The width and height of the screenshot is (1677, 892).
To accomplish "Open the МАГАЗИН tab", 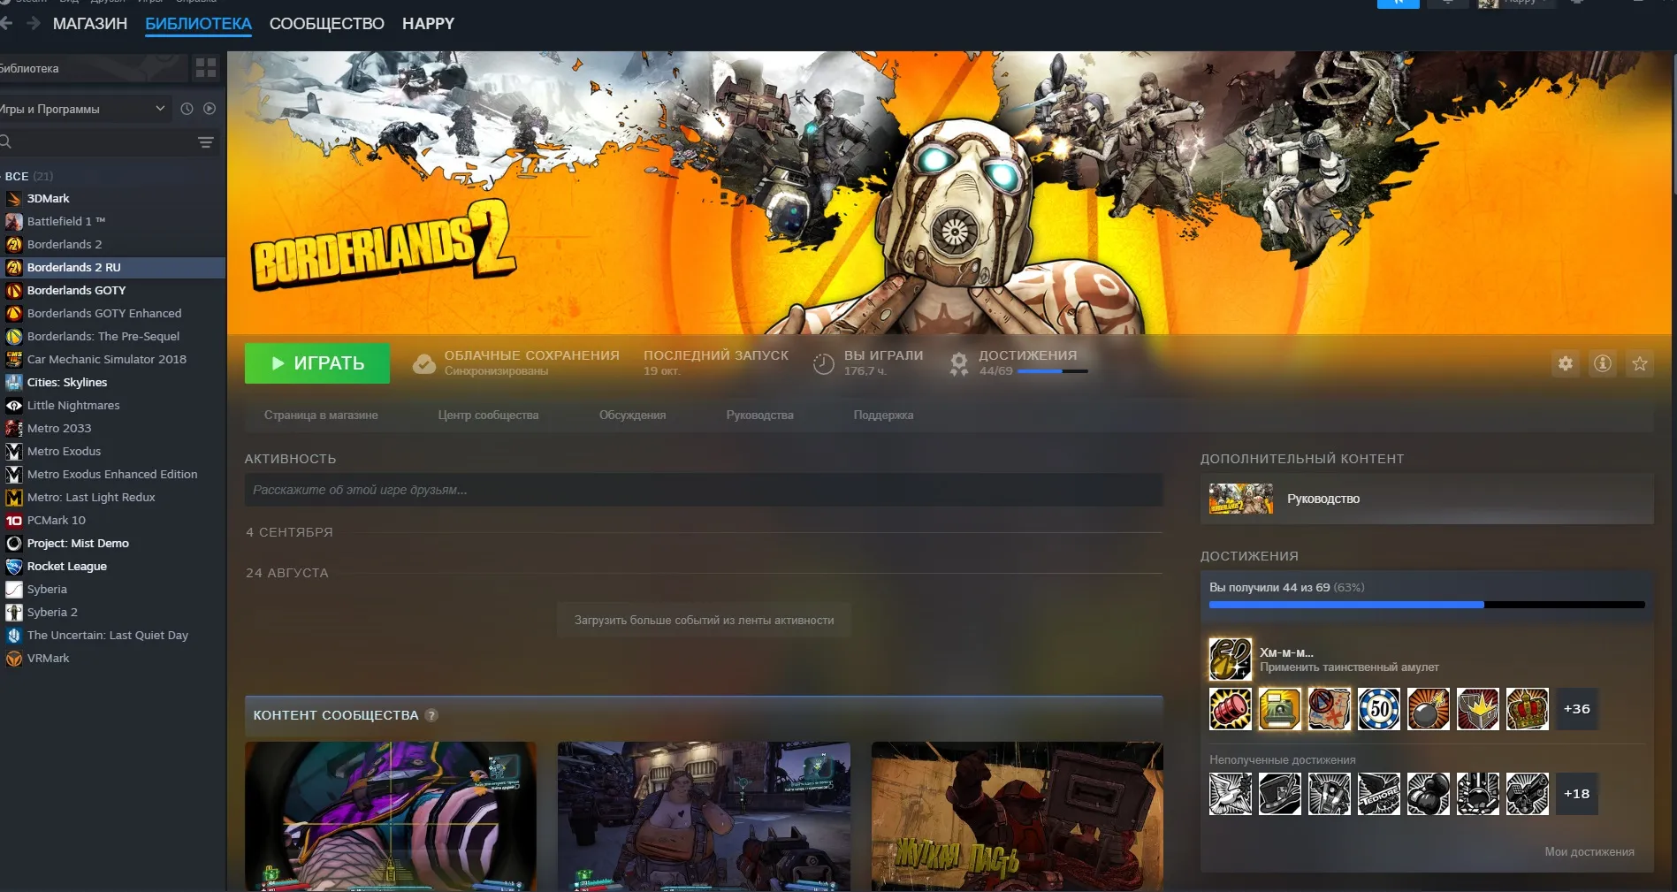I will (90, 24).
